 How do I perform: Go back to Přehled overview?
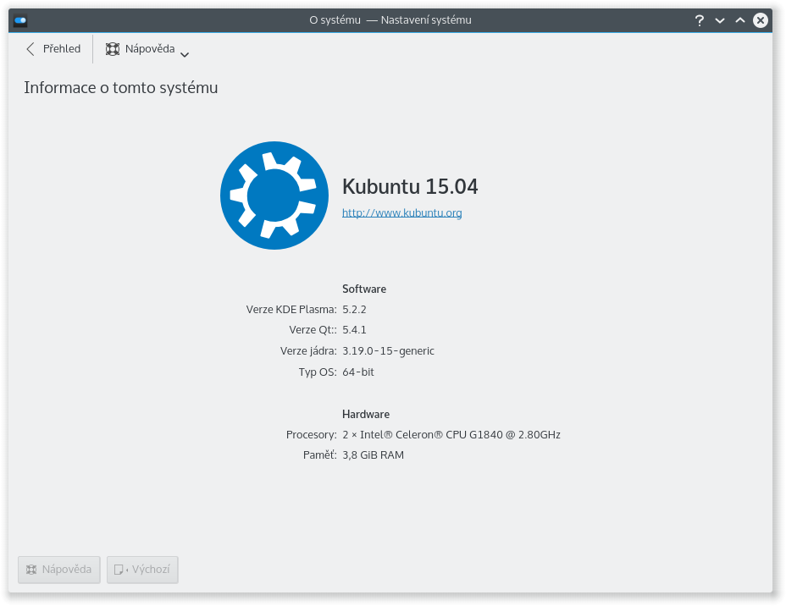click(53, 48)
